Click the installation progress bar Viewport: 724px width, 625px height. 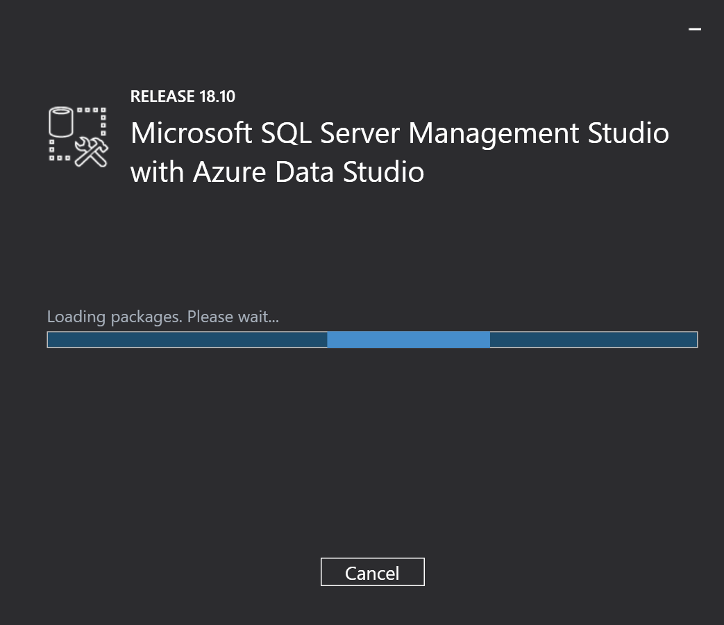click(x=372, y=340)
